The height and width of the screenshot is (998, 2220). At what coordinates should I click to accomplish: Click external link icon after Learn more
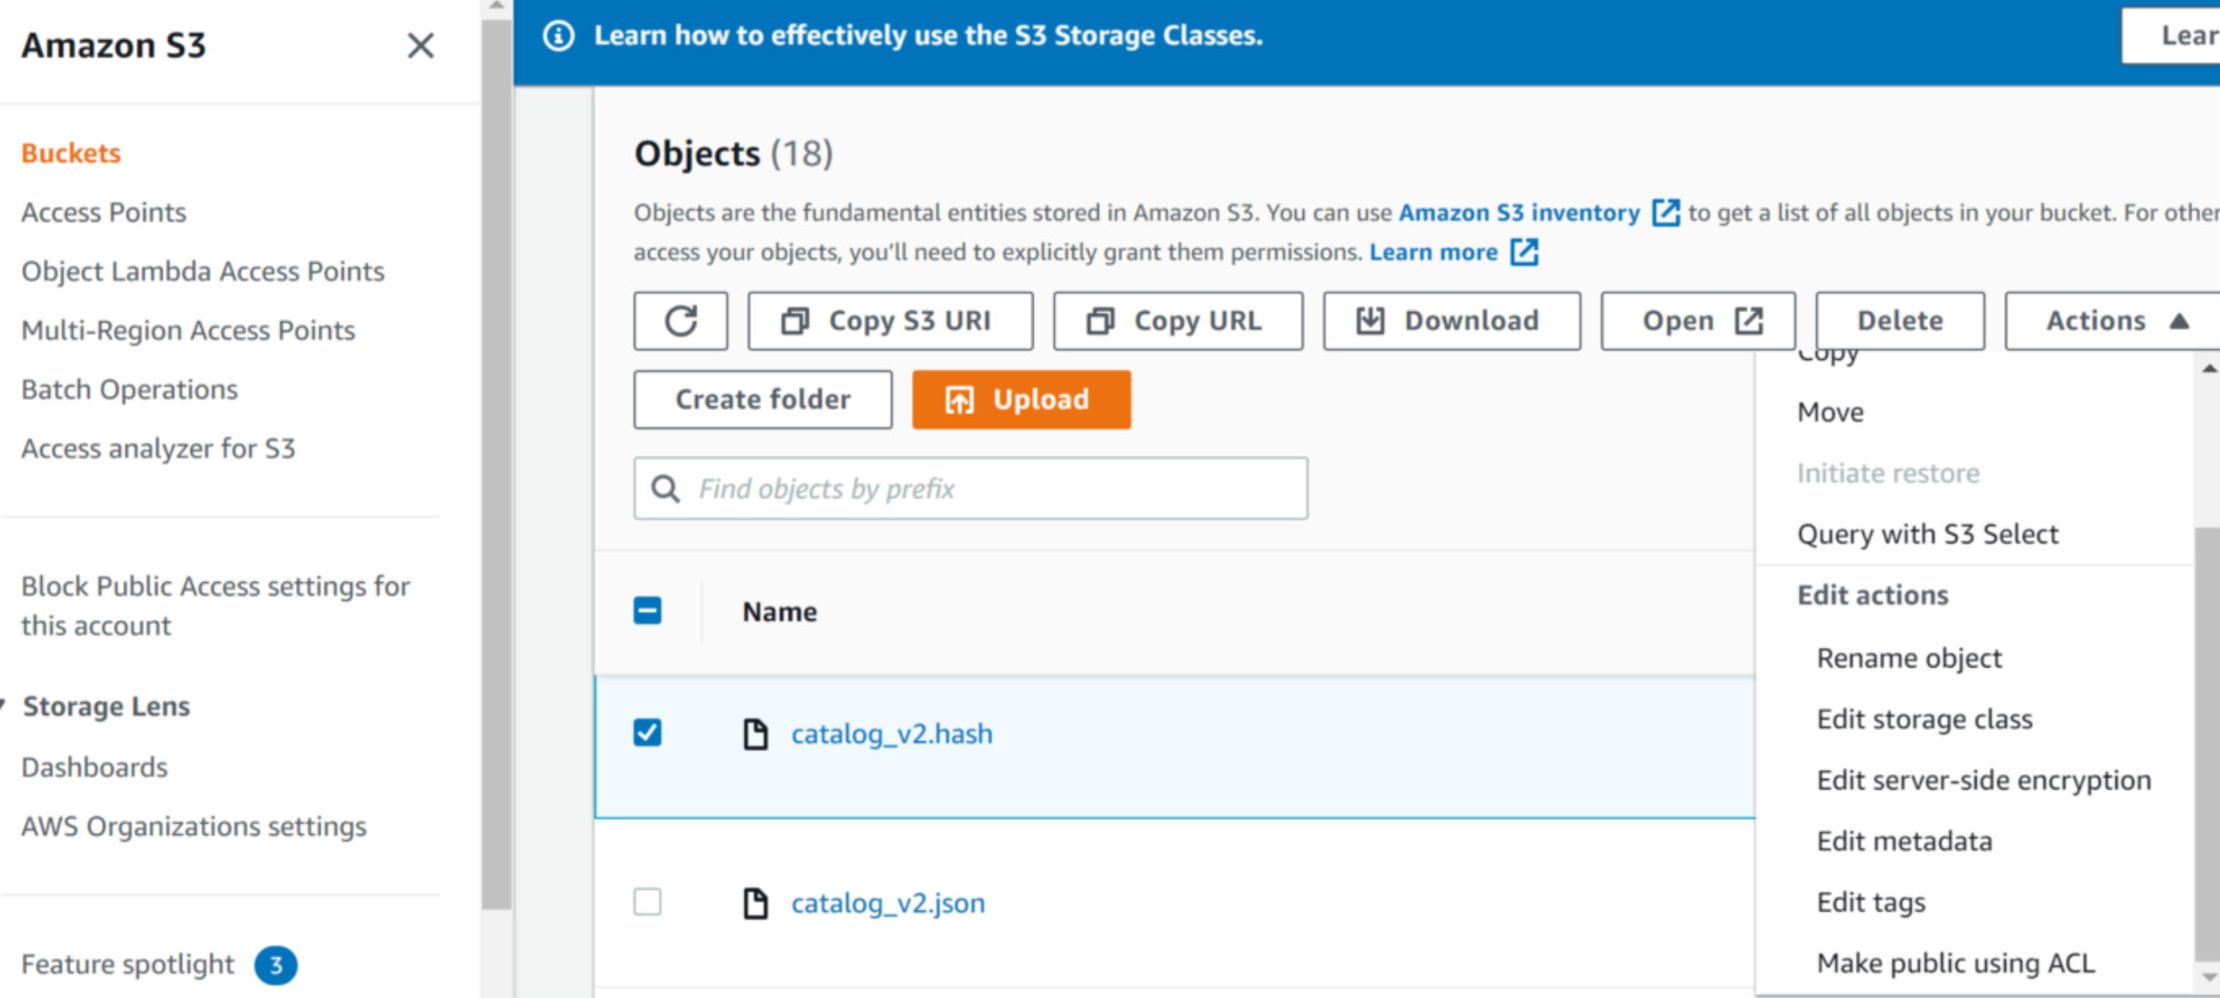pyautogui.click(x=1524, y=253)
